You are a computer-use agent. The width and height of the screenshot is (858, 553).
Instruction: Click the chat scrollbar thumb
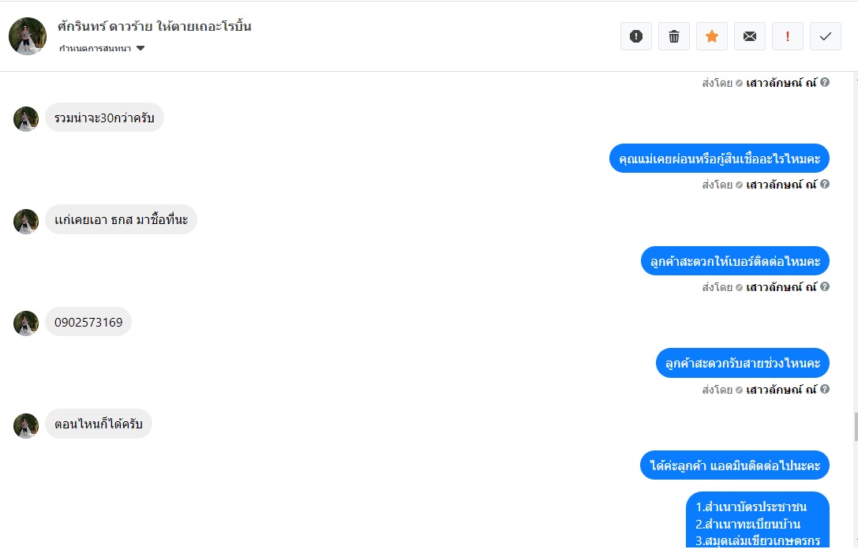855,427
